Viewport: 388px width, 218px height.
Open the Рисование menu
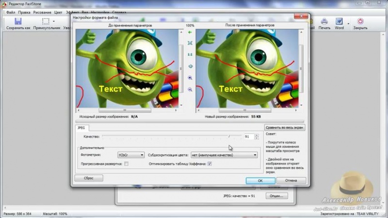coord(42,12)
